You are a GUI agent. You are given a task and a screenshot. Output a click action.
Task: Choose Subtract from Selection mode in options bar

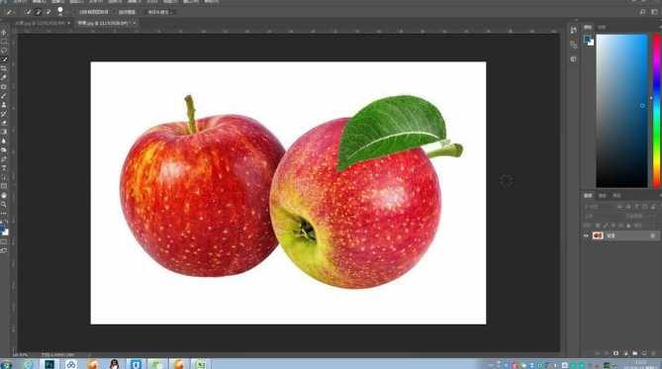coord(47,12)
